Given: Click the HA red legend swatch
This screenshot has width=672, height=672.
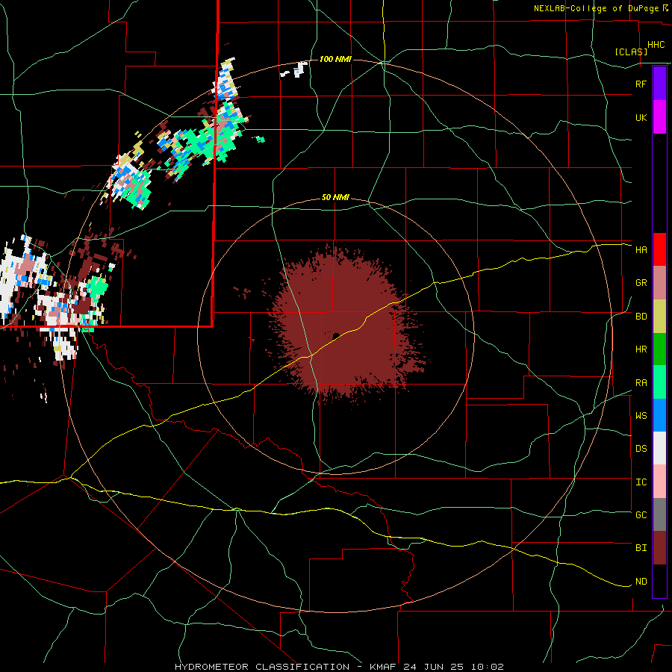Looking at the screenshot, I should pyautogui.click(x=659, y=249).
